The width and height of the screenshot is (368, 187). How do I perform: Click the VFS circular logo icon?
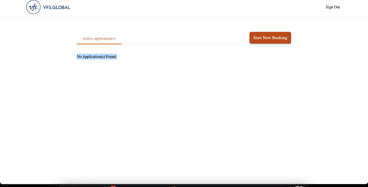33,7
